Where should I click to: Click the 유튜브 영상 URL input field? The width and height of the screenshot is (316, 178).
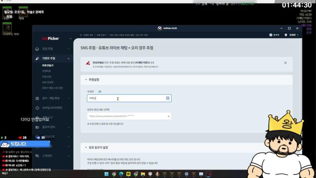click(x=129, y=116)
